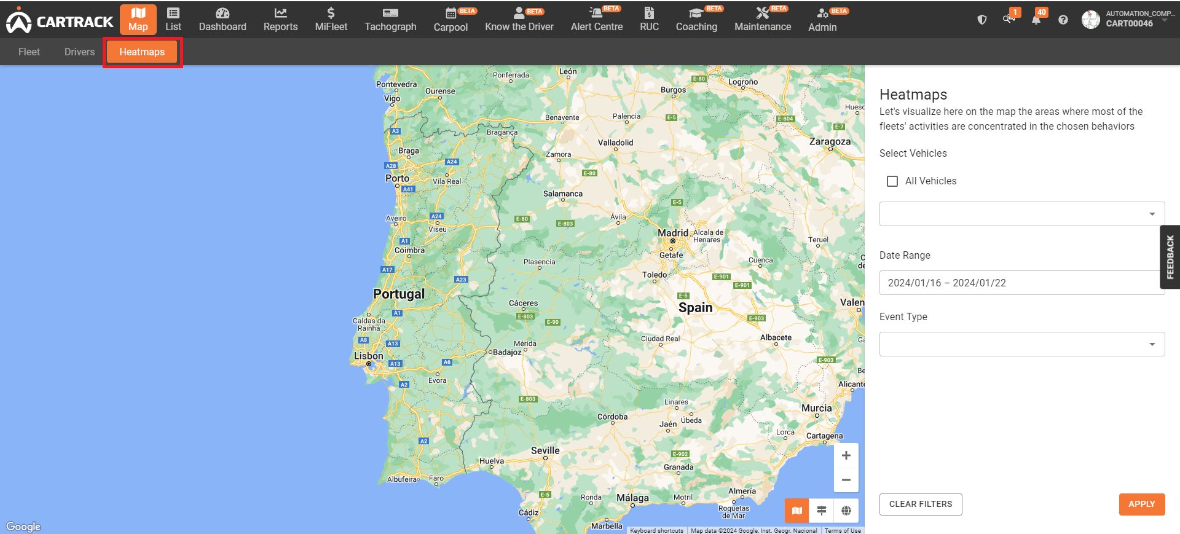Tick the All Vehicles checkbox
Image resolution: width=1180 pixels, height=534 pixels.
coord(892,181)
